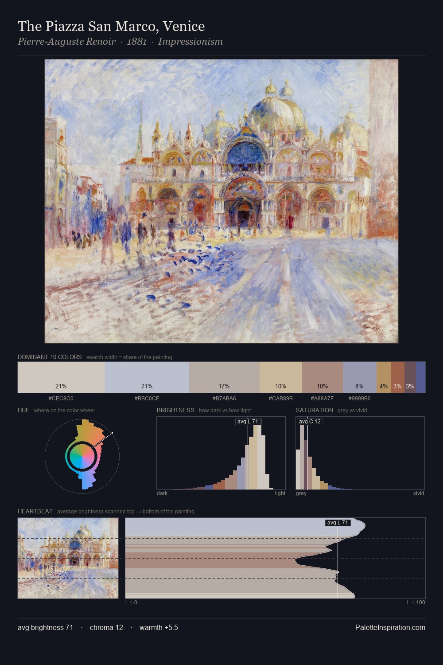
Task: Select the 4% ochre swatch
Action: pyautogui.click(x=384, y=377)
